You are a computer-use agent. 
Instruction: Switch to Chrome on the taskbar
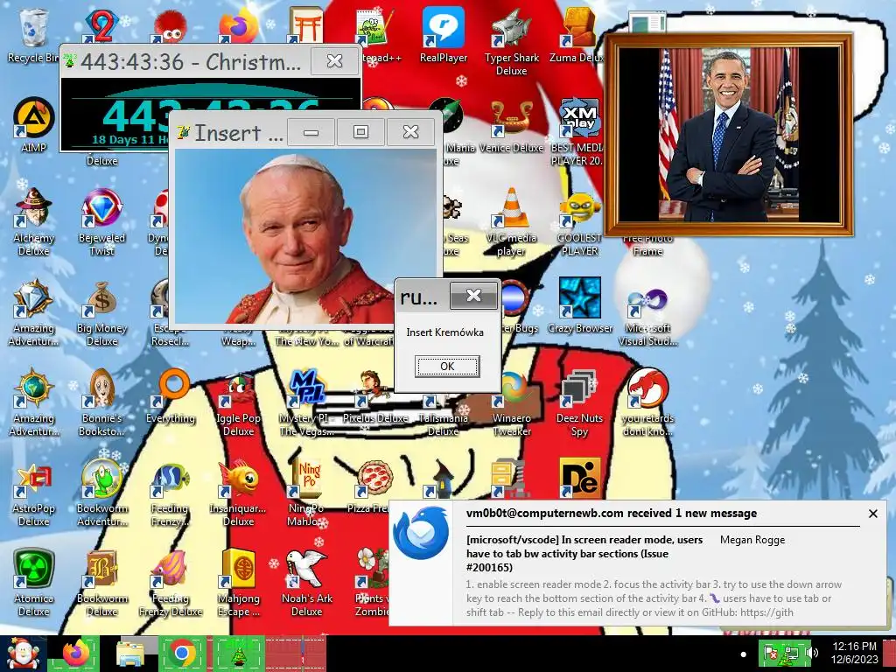pos(182,654)
